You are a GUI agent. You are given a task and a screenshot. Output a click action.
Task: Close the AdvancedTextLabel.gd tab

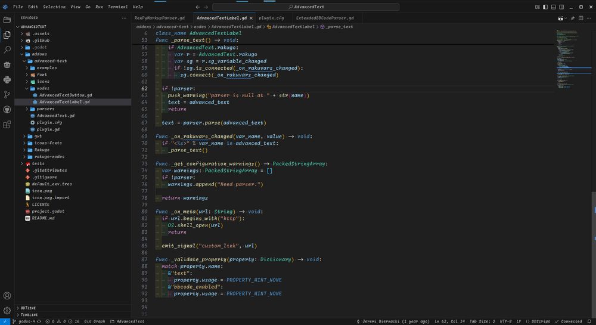click(252, 18)
